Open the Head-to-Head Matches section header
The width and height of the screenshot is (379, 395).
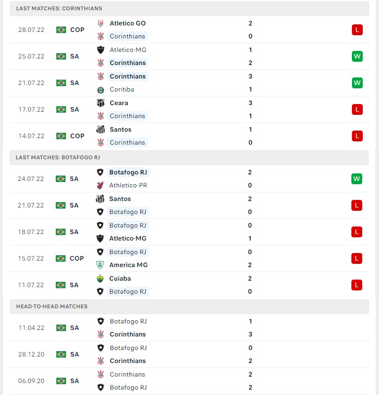(x=190, y=307)
